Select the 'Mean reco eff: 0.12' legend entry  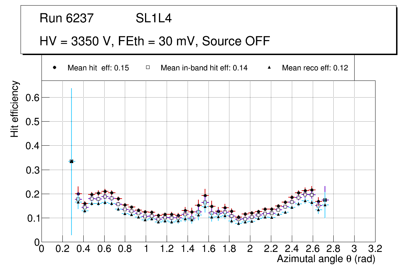tap(315, 68)
